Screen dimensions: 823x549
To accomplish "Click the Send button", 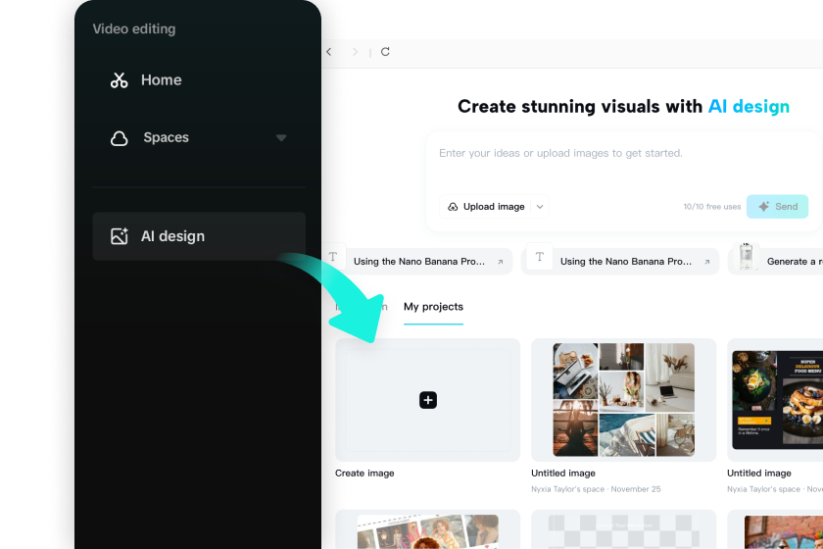I will click(x=777, y=207).
